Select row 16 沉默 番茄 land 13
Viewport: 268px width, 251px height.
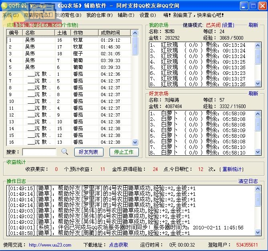point(69,142)
